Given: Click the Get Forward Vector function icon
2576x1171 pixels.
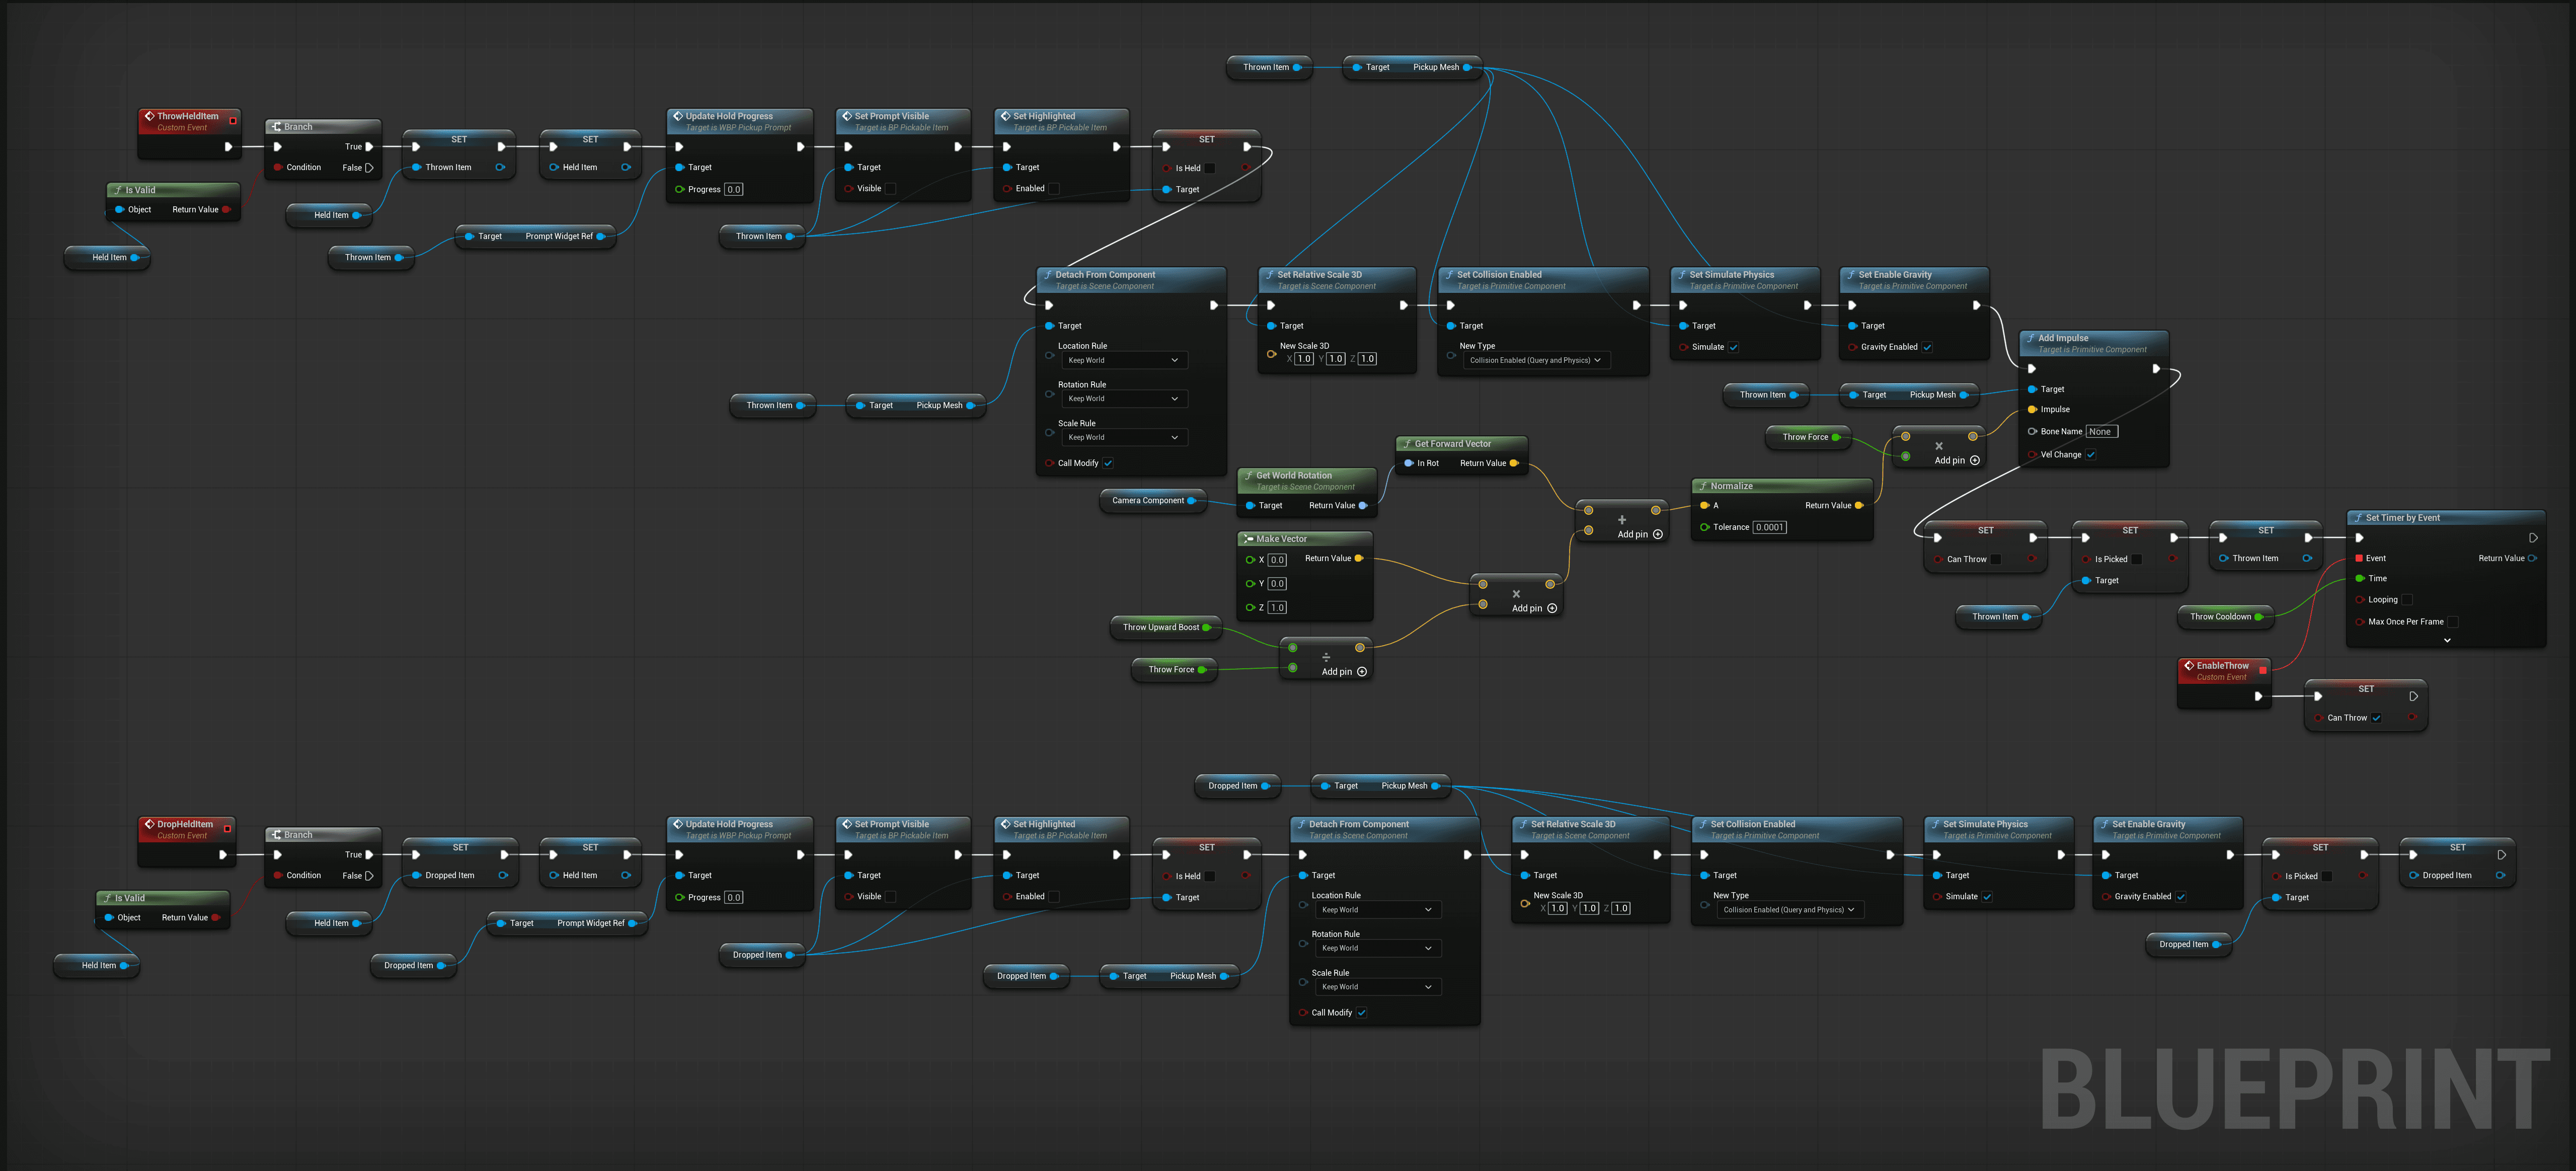Looking at the screenshot, I should [1407, 444].
